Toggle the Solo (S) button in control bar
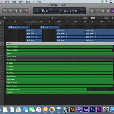This screenshot has height=114, width=114. (x=108, y=11)
